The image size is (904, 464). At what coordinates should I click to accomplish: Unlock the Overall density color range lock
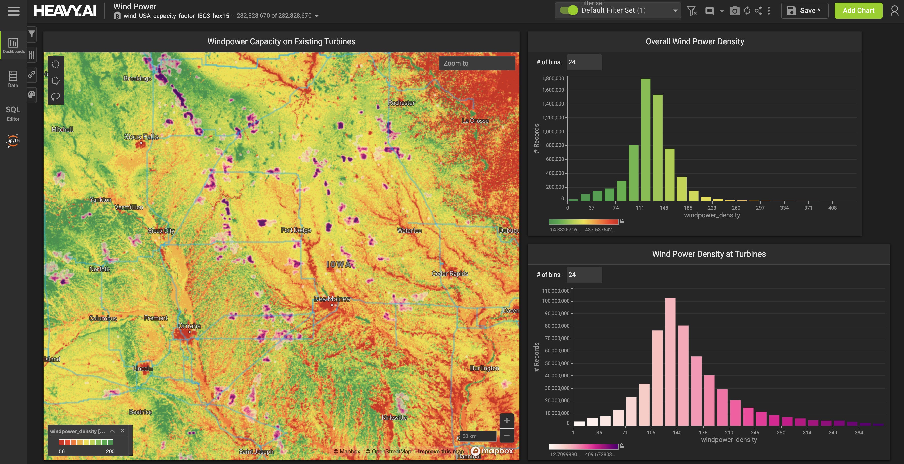pyautogui.click(x=622, y=221)
